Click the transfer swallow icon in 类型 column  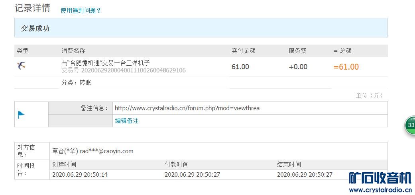pos(21,65)
